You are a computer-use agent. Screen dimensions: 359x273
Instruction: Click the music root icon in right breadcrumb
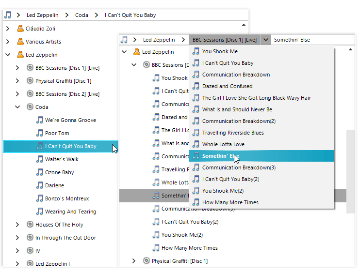[124, 40]
